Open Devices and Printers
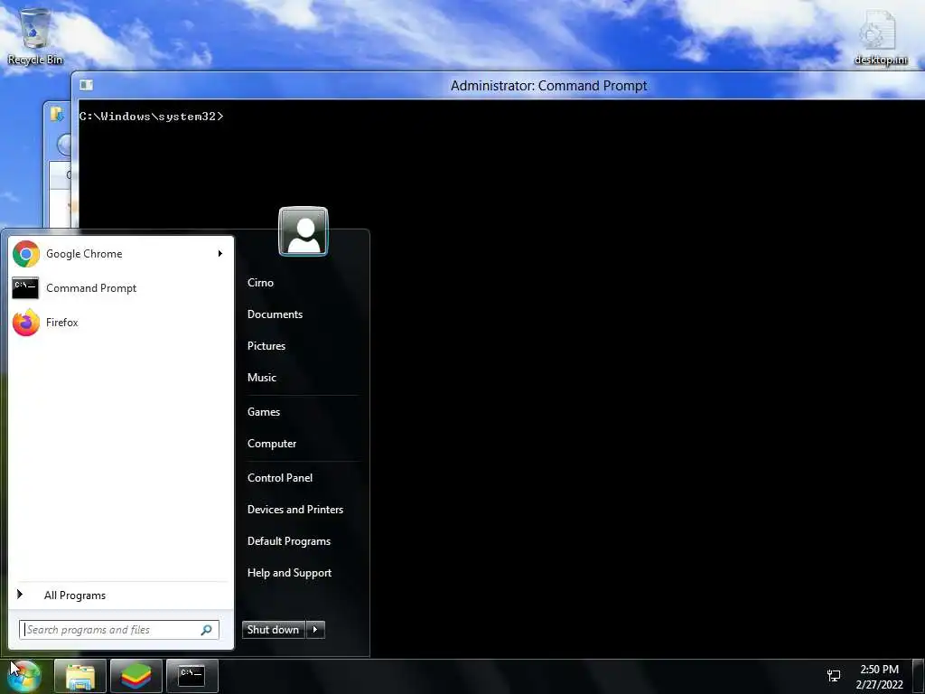925x694 pixels. point(295,510)
